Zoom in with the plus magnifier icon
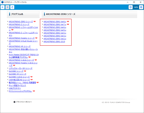Screen dimensions: 144x113 [x=141, y=7]
